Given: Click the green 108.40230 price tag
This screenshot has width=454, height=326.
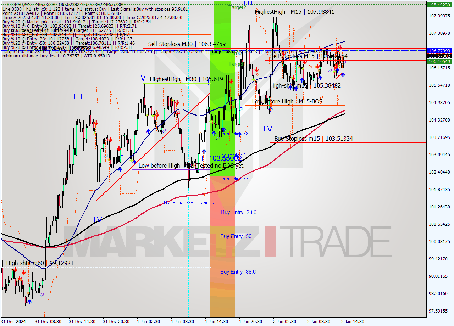Looking at the screenshot, I should click(439, 5).
